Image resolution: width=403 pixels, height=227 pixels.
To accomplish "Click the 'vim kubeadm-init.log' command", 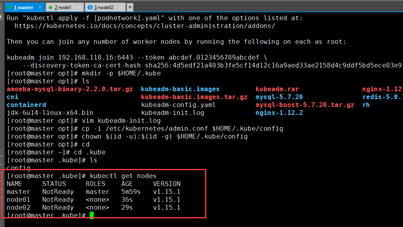I will tap(121, 121).
